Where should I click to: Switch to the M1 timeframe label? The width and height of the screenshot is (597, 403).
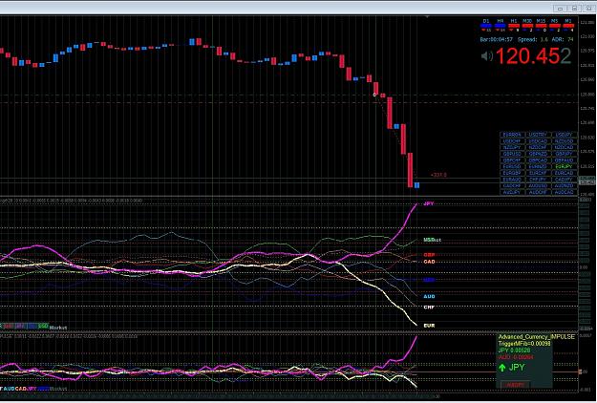568,21
